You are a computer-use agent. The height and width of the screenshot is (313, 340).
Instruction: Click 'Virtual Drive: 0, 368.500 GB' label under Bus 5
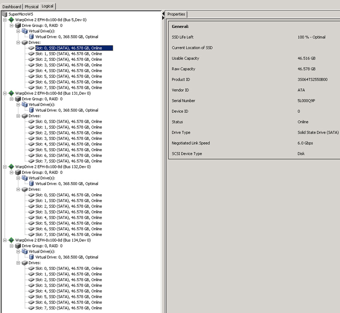pyautogui.click(x=67, y=37)
